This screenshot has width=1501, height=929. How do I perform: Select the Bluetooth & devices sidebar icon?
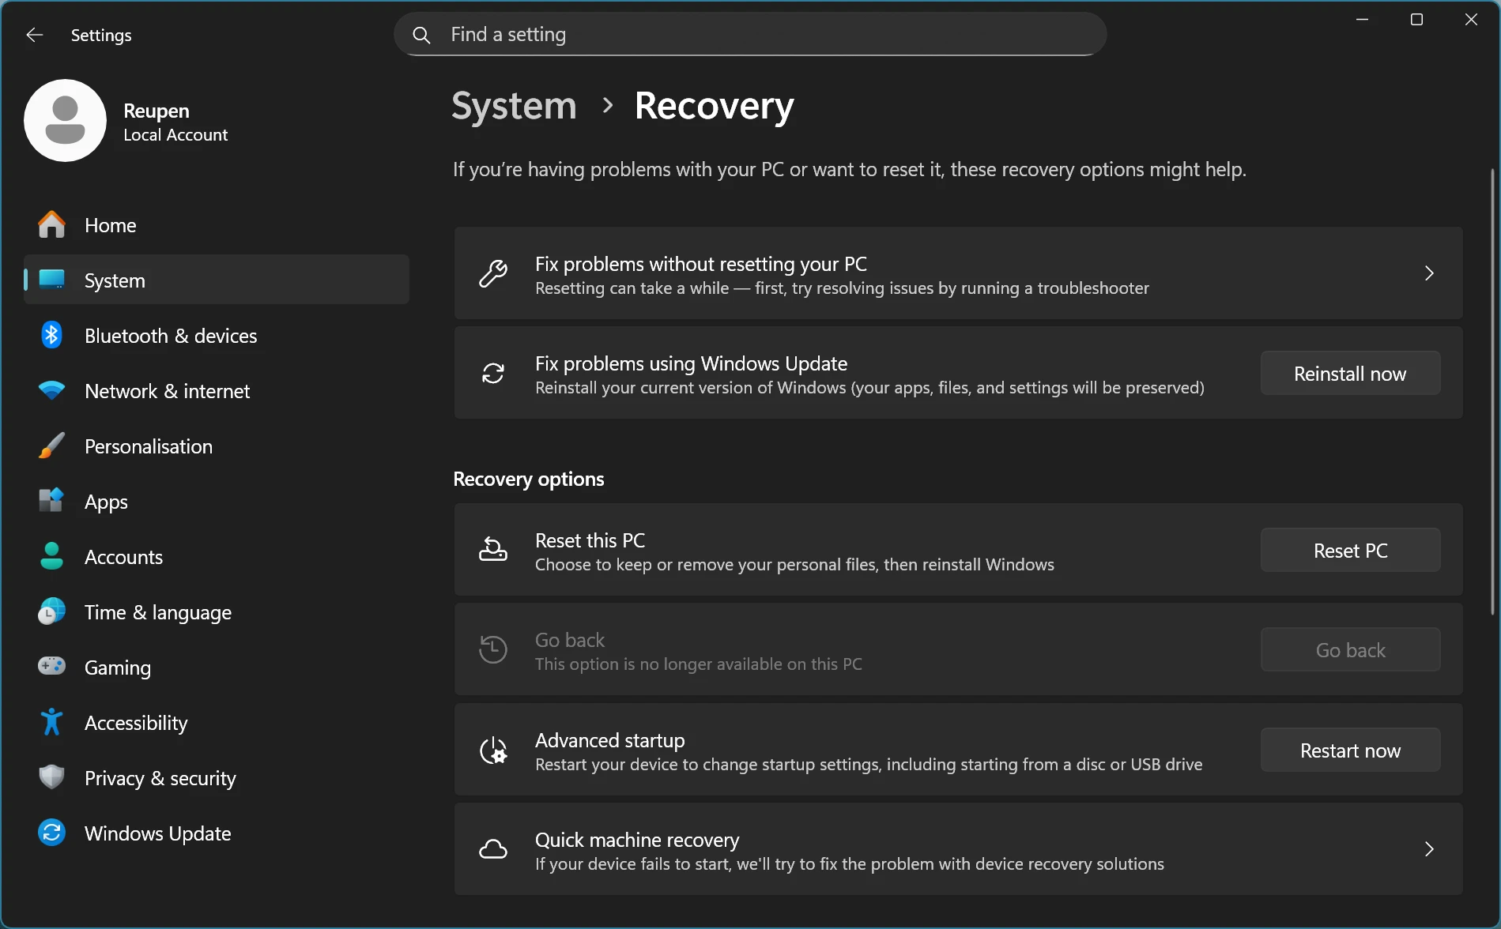(51, 335)
